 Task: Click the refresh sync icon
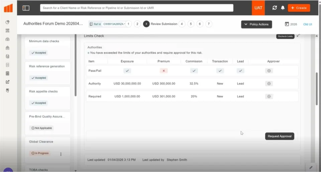(x=275, y=8)
